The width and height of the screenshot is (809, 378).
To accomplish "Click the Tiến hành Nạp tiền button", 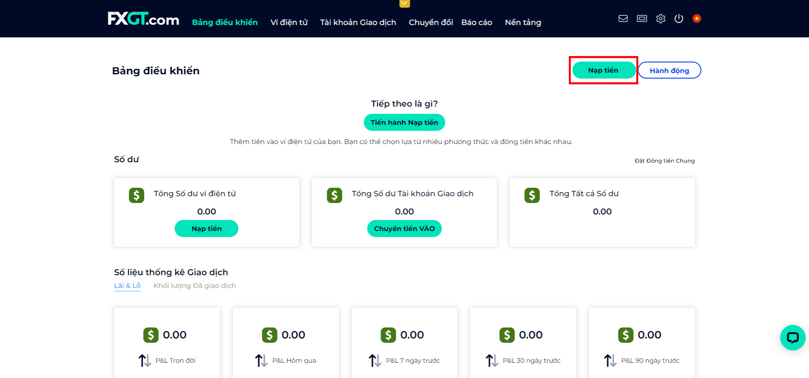I will point(404,123).
